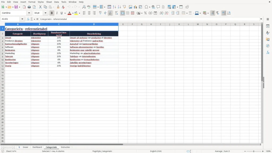
Task: Increase indent icon
Action: [173, 13]
